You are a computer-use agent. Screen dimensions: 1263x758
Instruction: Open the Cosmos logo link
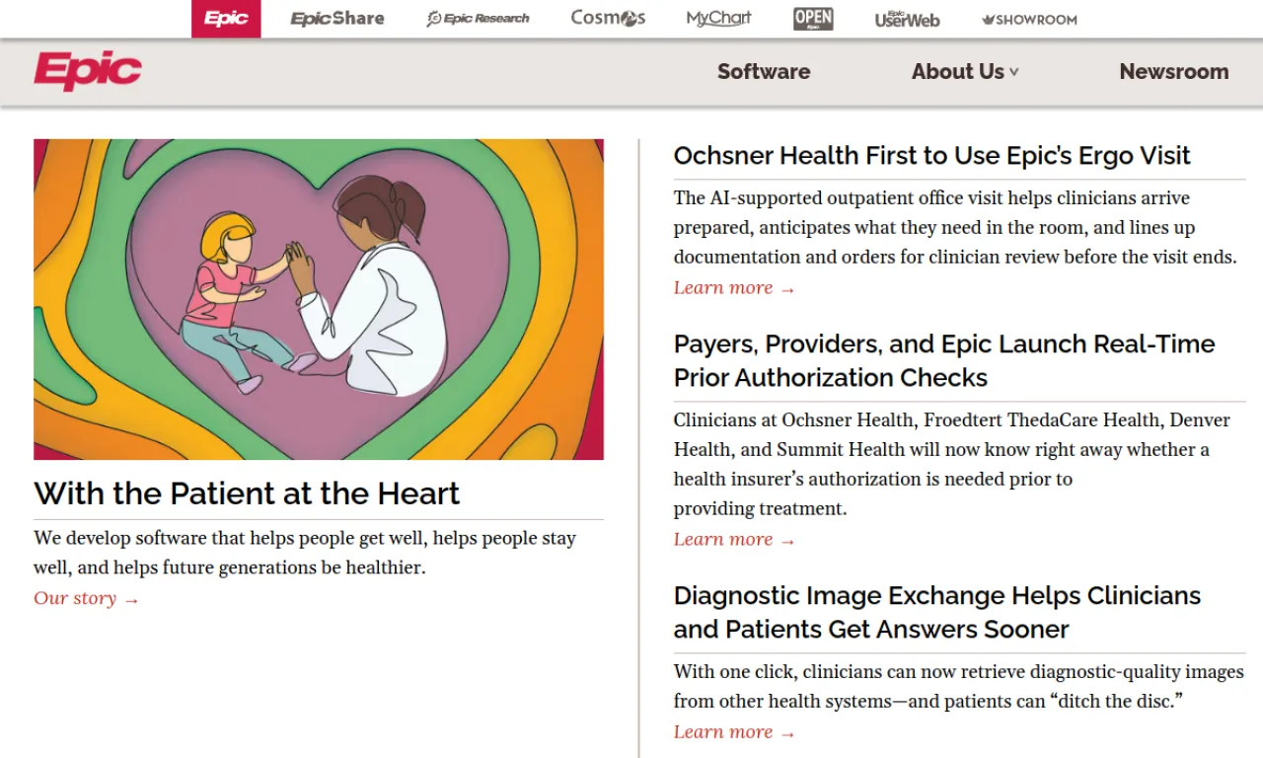tap(608, 18)
